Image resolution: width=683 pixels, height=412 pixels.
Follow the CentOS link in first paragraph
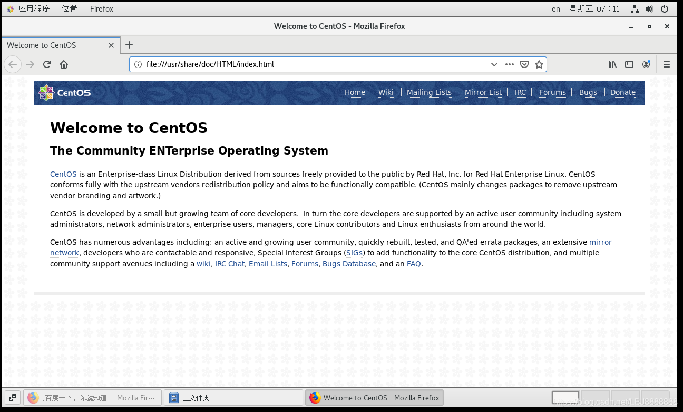click(x=63, y=174)
